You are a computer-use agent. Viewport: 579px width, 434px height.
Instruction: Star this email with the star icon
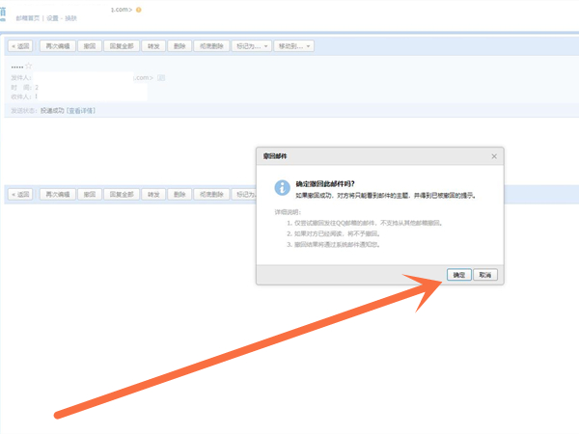42,67
